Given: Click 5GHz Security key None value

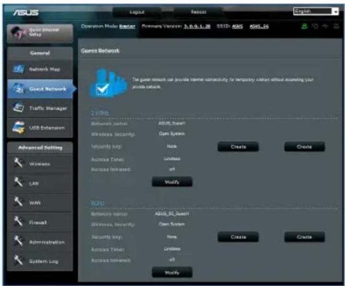Looking at the screenshot, I should click(172, 237).
